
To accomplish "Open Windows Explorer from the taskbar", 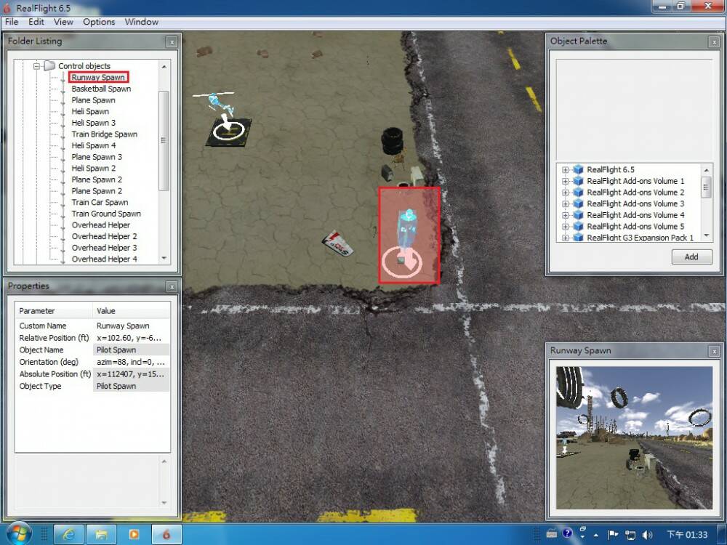I will [x=101, y=535].
